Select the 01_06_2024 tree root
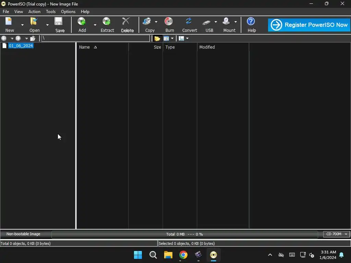Viewport: 351px width, 263px height. point(21,46)
